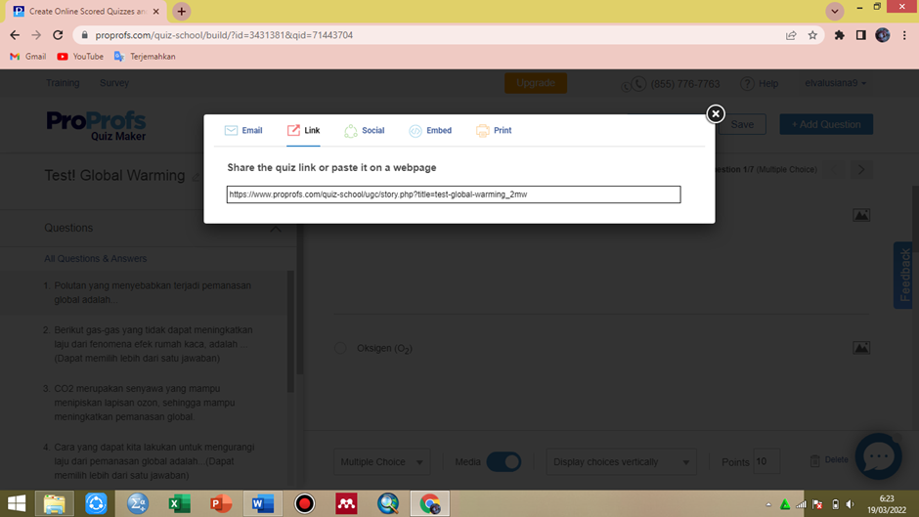Open the Survey menu
Viewport: 919px width, 517px height.
tap(114, 83)
